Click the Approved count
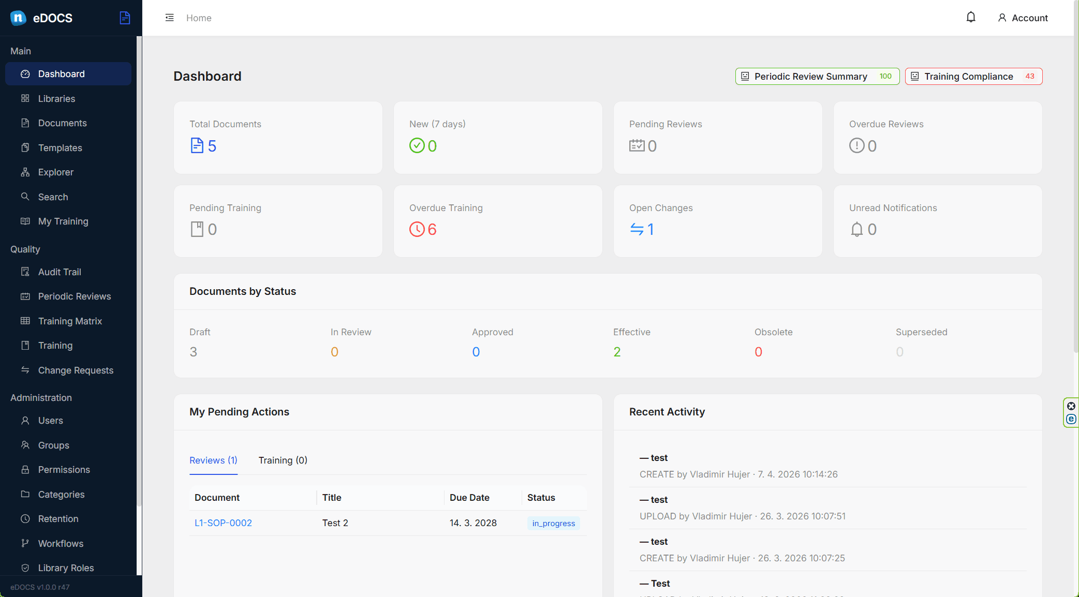Image resolution: width=1079 pixels, height=597 pixels. pos(476,352)
